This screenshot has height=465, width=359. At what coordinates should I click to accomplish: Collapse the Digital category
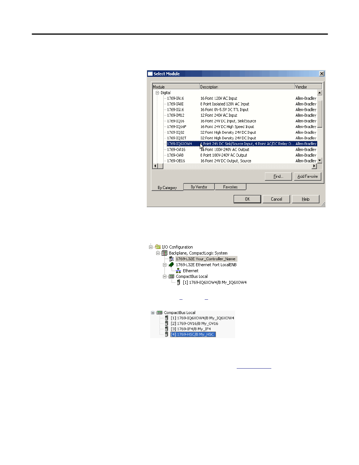coord(157,93)
